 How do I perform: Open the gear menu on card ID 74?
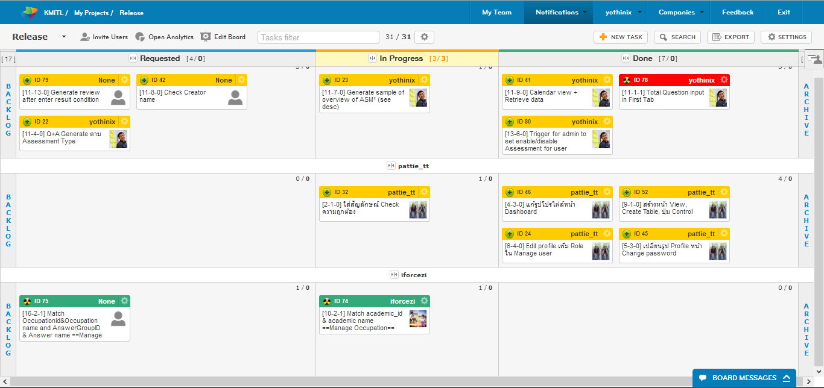pos(424,301)
